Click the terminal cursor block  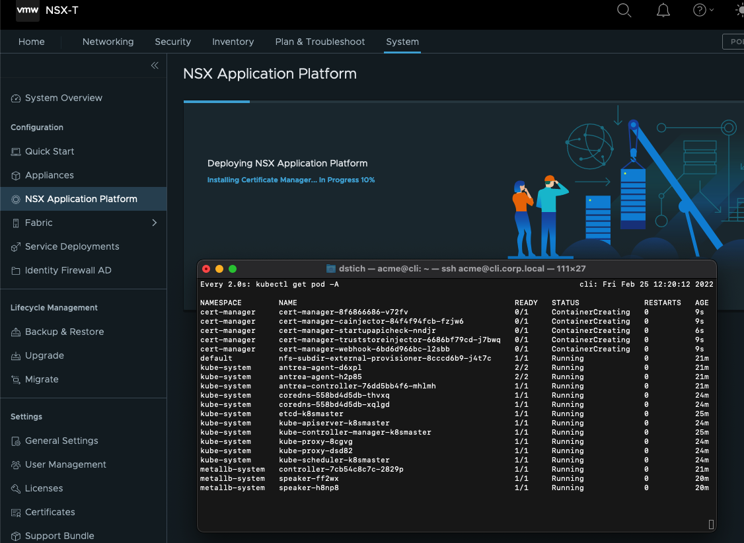pyautogui.click(x=711, y=524)
